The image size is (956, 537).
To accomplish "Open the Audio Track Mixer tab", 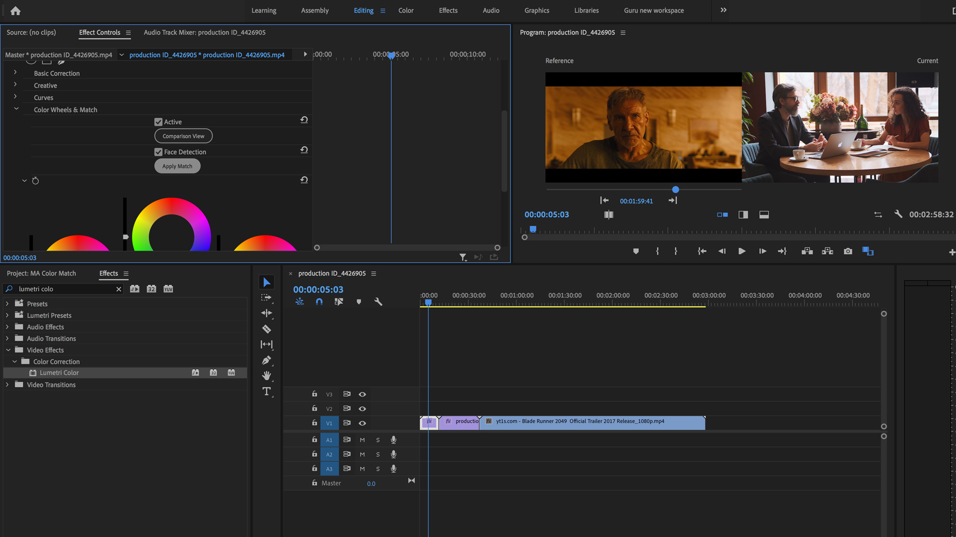I will coord(204,32).
